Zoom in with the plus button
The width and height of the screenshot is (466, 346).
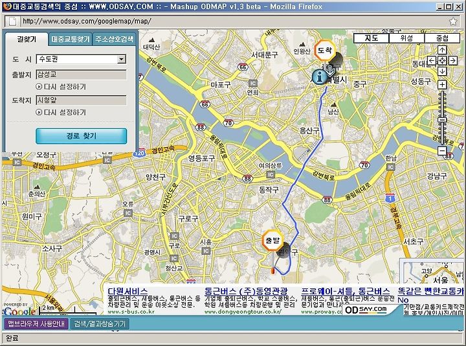pyautogui.click(x=442, y=84)
